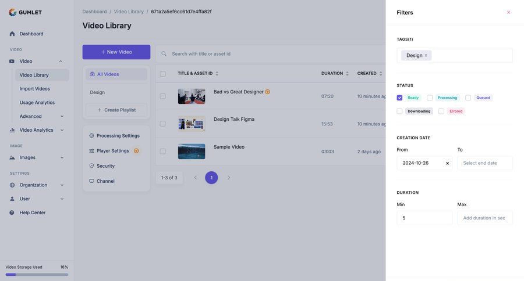Open Usage Analytics in sidebar
This screenshot has width=524, height=281.
tap(37, 103)
